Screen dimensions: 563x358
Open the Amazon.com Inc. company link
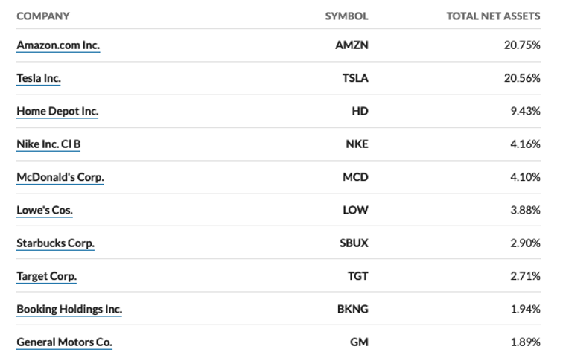point(58,45)
